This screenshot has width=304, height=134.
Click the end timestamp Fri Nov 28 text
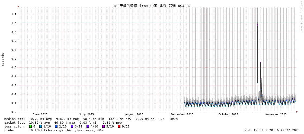coord(272,130)
